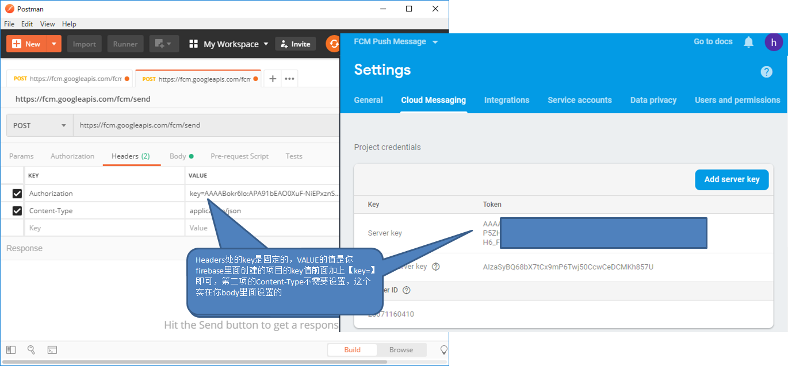788x366 pixels.
Task: Click the empty Key placeholder field
Action: (x=105, y=228)
